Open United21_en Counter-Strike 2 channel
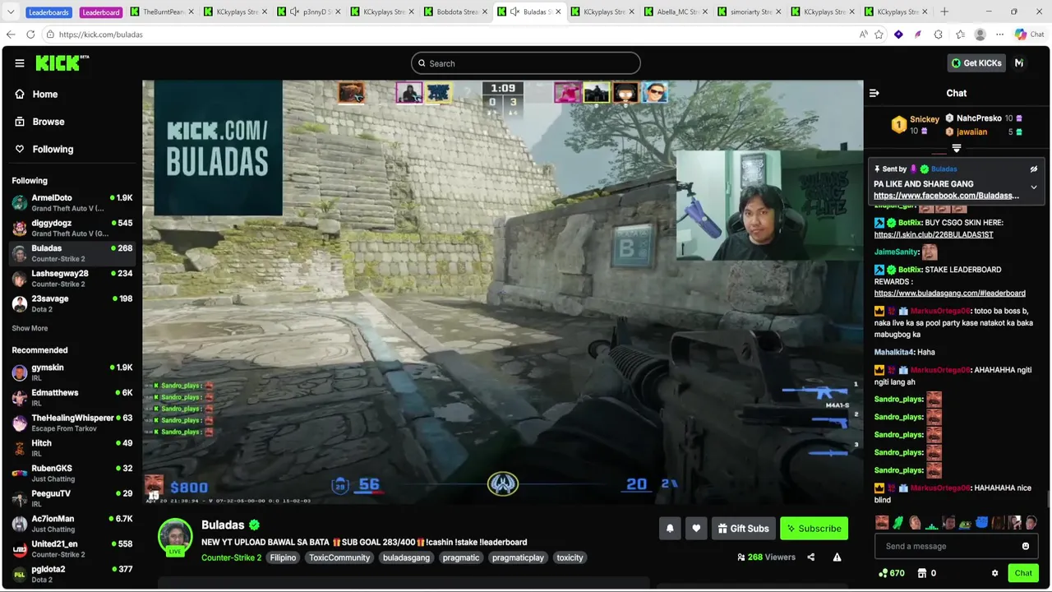 click(x=72, y=548)
